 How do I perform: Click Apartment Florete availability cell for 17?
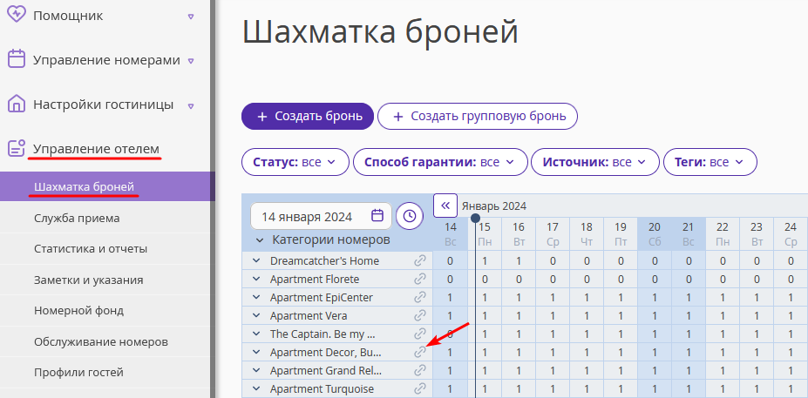click(x=553, y=279)
